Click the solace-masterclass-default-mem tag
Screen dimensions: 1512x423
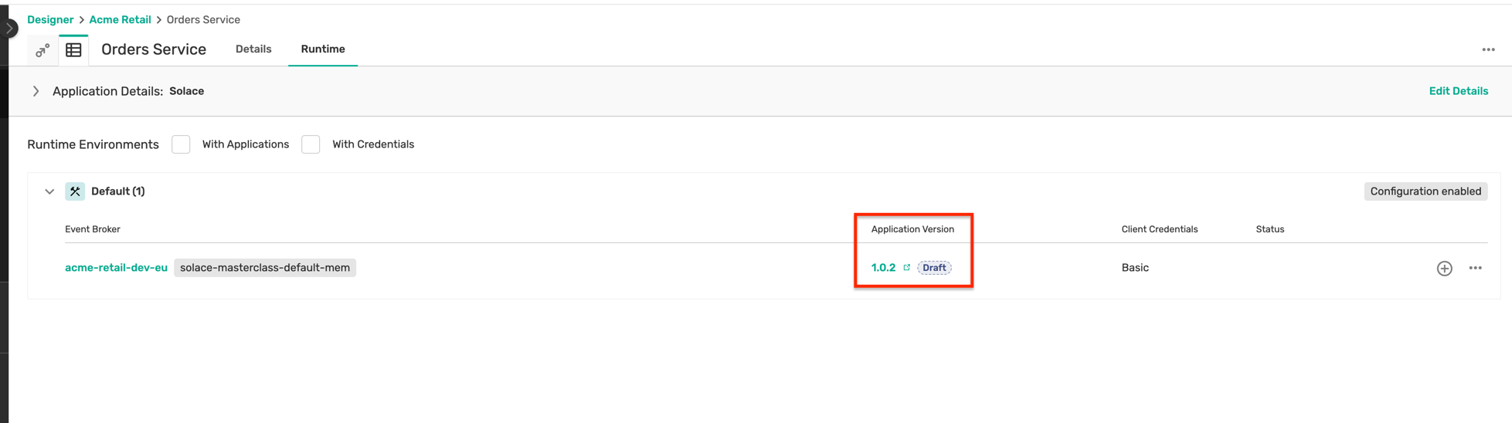(x=264, y=268)
